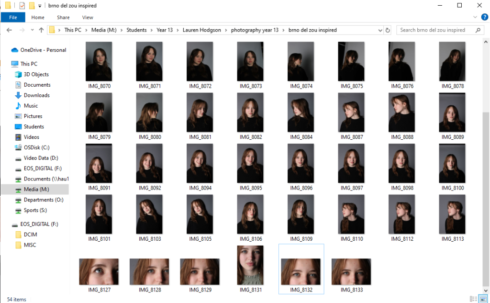The height and width of the screenshot is (303, 490).
Task: Click the OneDrive cloud icon in sidebar
Action: (x=15, y=50)
